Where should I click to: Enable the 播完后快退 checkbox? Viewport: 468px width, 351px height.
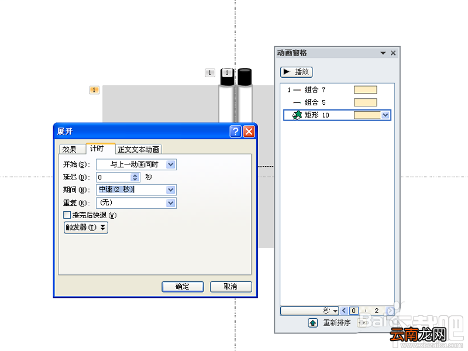(67, 215)
